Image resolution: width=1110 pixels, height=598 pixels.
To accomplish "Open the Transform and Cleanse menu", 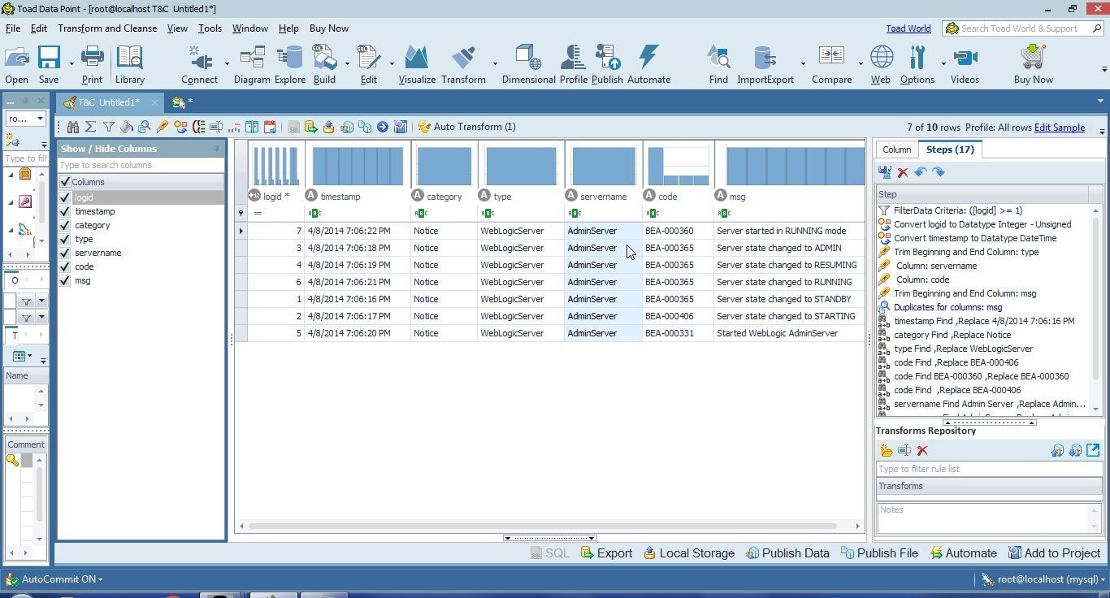I will (107, 28).
